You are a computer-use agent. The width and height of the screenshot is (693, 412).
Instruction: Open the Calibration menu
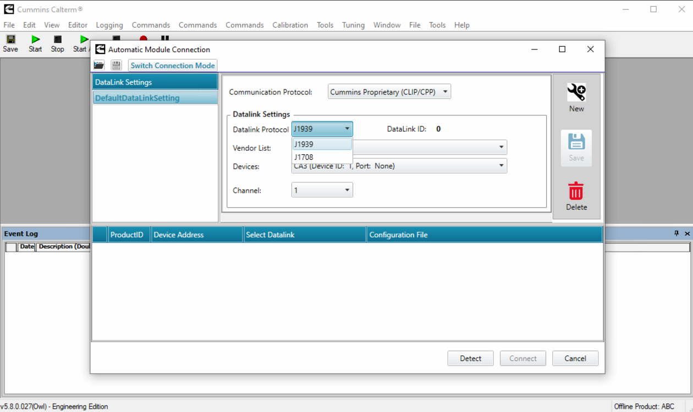[290, 25]
